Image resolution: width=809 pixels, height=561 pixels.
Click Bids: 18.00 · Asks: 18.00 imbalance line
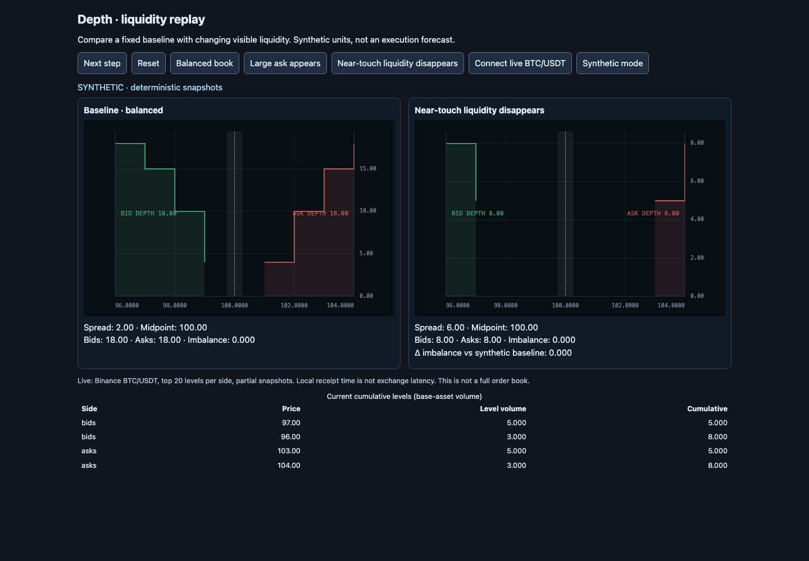169,340
